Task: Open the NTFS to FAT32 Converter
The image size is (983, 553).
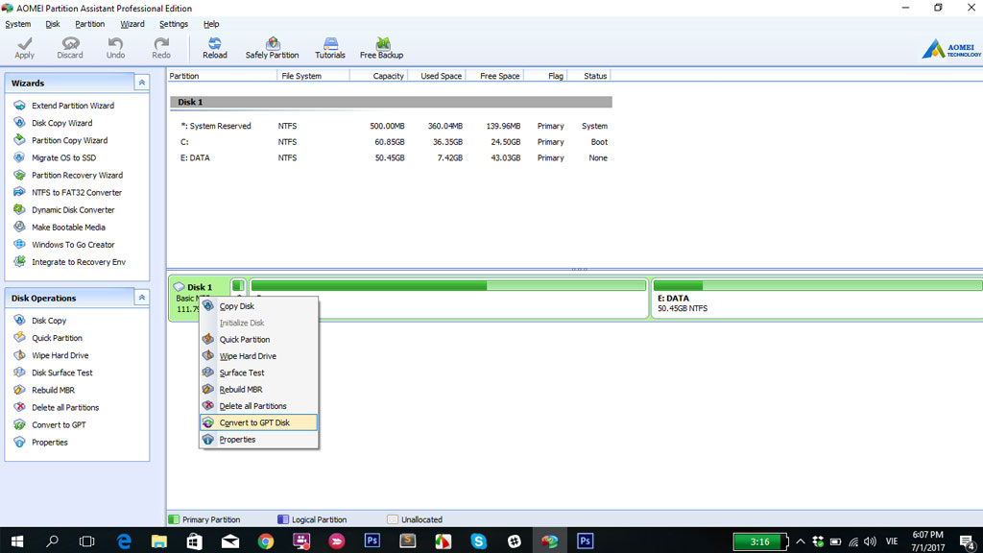Action: (x=77, y=192)
